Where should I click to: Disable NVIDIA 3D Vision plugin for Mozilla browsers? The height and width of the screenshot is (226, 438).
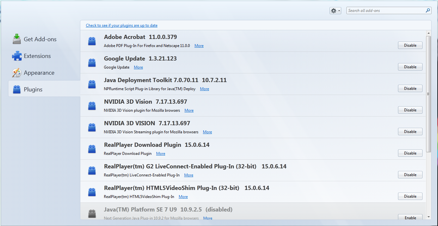[410, 110]
